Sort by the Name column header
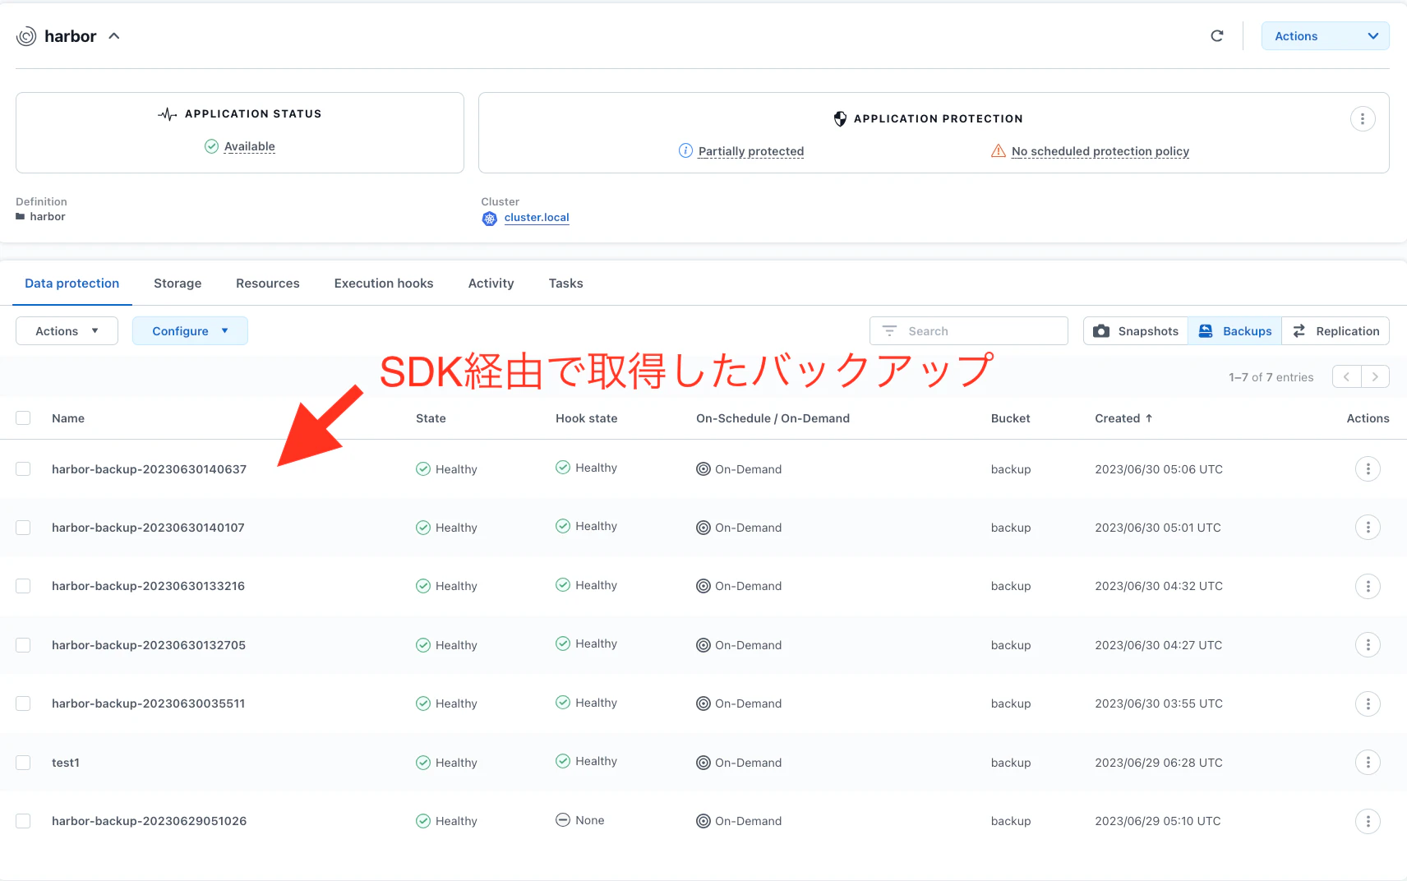1407x881 pixels. pos(68,418)
